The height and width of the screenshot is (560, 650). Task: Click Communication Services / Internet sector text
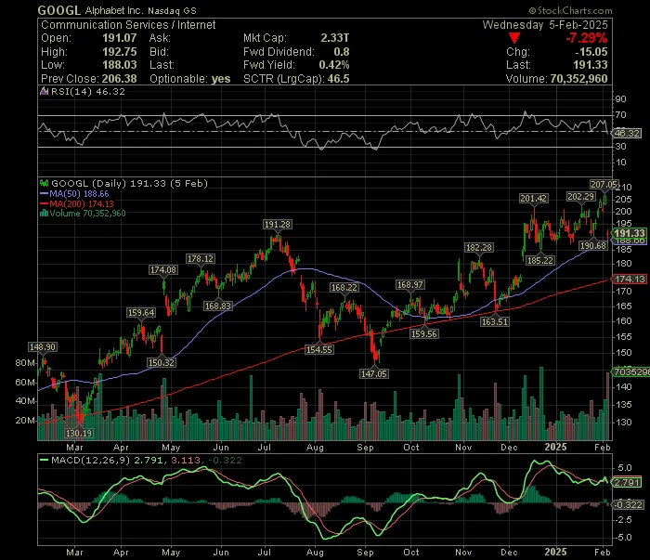(x=128, y=25)
